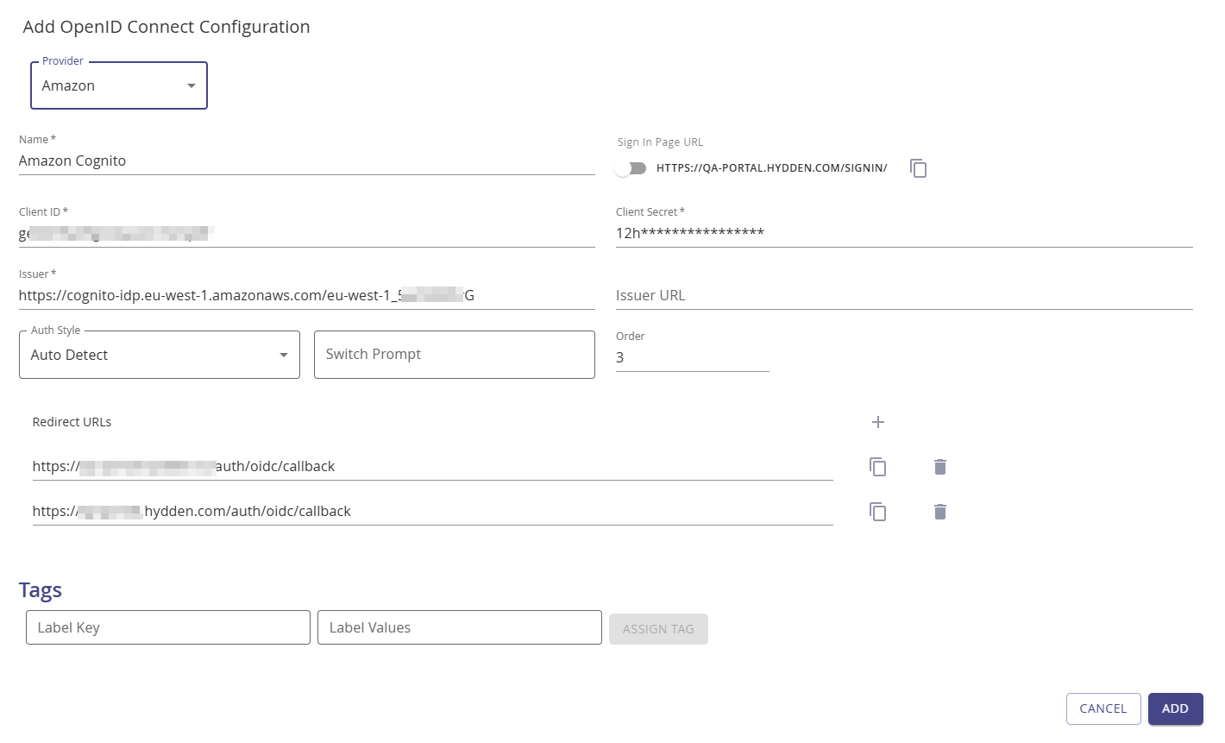Viewport: 1225px width, 743px height.
Task: Delete the first redirect URL
Action: (939, 467)
